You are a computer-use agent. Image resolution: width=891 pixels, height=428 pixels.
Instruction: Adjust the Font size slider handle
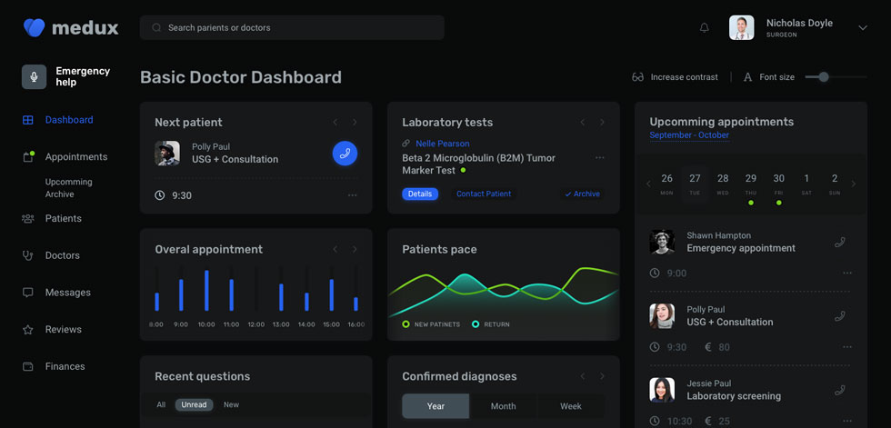click(824, 77)
